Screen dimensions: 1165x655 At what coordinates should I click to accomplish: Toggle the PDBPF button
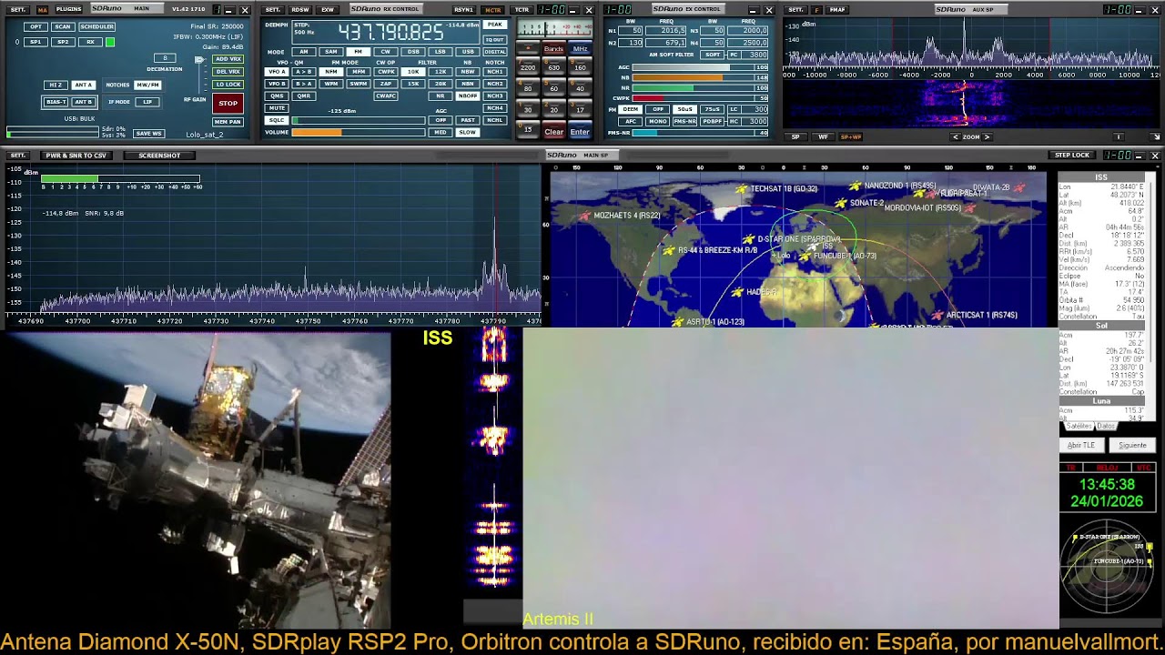[713, 121]
